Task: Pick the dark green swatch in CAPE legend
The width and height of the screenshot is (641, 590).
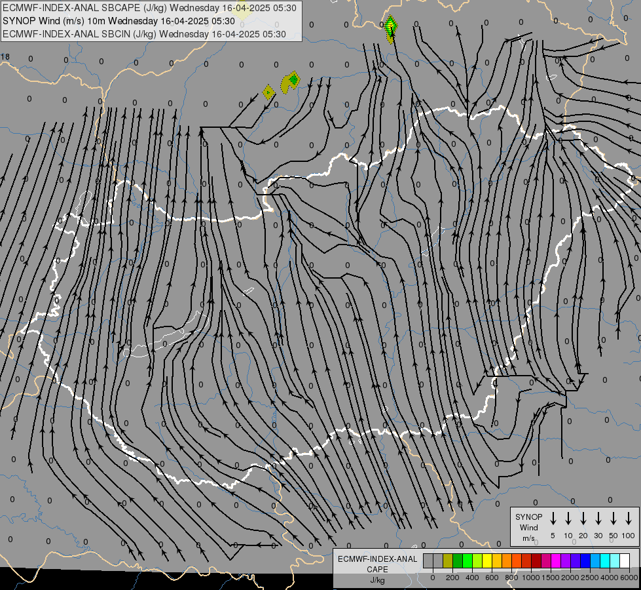Action: [x=458, y=561]
